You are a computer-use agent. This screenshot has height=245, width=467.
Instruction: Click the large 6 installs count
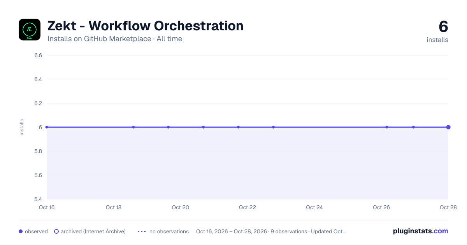click(443, 26)
